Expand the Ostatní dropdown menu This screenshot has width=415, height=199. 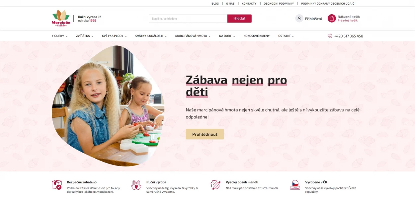pos(286,36)
